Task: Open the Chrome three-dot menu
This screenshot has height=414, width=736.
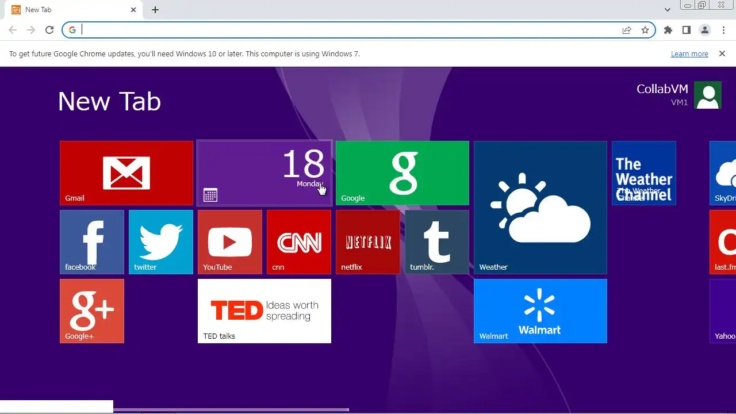Action: pos(723,30)
